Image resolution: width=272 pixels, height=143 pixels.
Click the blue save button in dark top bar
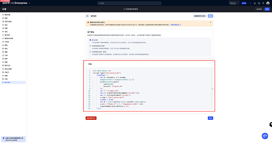pyautogui.click(x=267, y=9)
